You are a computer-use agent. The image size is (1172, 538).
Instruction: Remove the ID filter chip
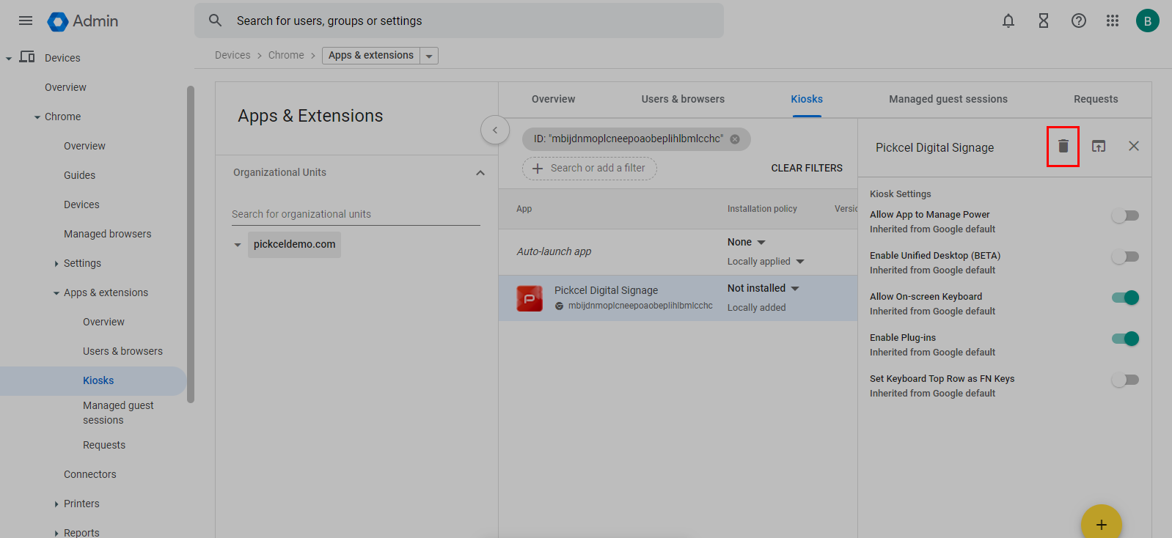pos(735,139)
